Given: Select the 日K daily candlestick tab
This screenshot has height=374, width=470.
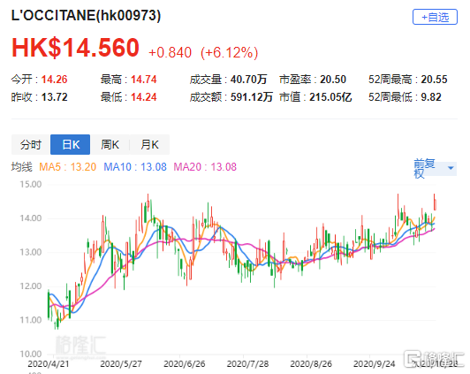Looking at the screenshot, I should coord(70,145).
